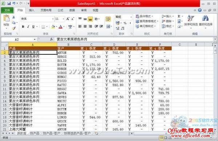
Task: Left-align text in the cell
Action: 80,26
